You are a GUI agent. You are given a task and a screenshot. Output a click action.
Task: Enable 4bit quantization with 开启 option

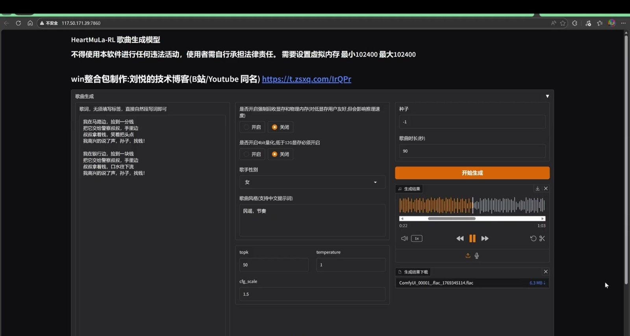point(252,154)
